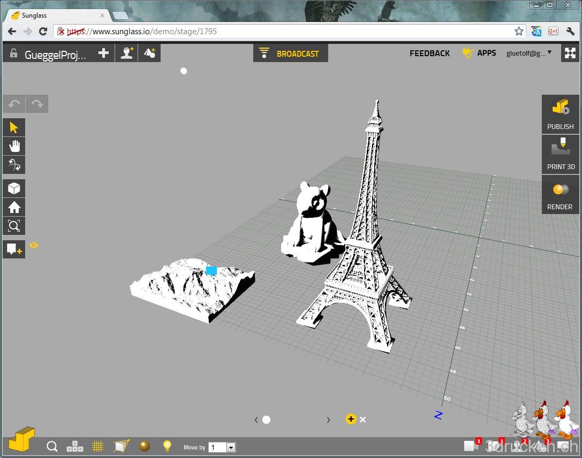Go to previous view with left chevron
Image resolution: width=582 pixels, height=458 pixels.
(256, 420)
